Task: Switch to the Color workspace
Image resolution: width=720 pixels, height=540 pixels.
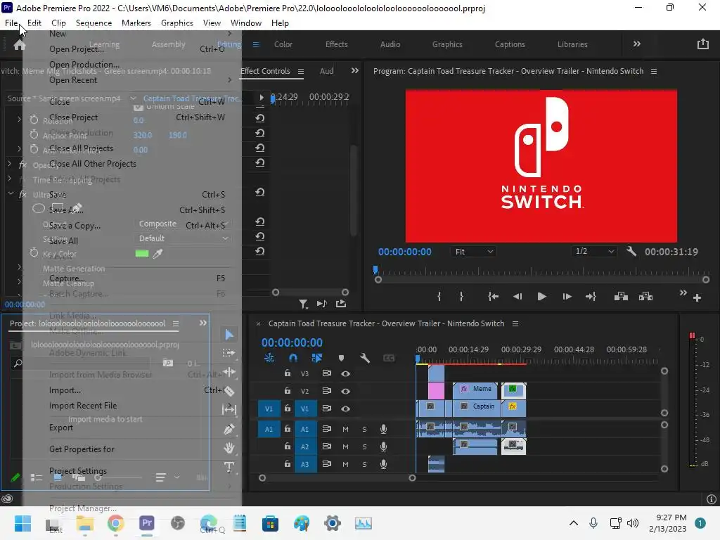Action: pyautogui.click(x=283, y=44)
